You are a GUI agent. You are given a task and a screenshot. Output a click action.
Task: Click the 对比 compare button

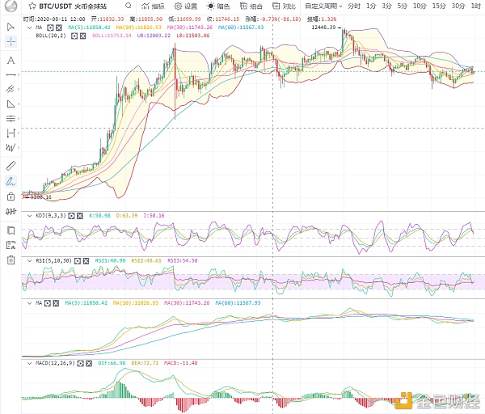click(x=284, y=6)
